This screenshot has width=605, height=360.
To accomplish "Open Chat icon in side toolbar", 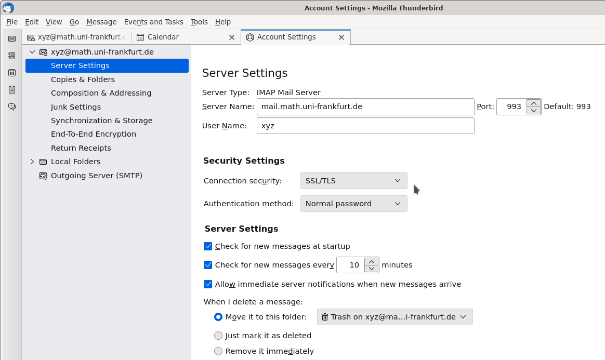I will point(11,107).
